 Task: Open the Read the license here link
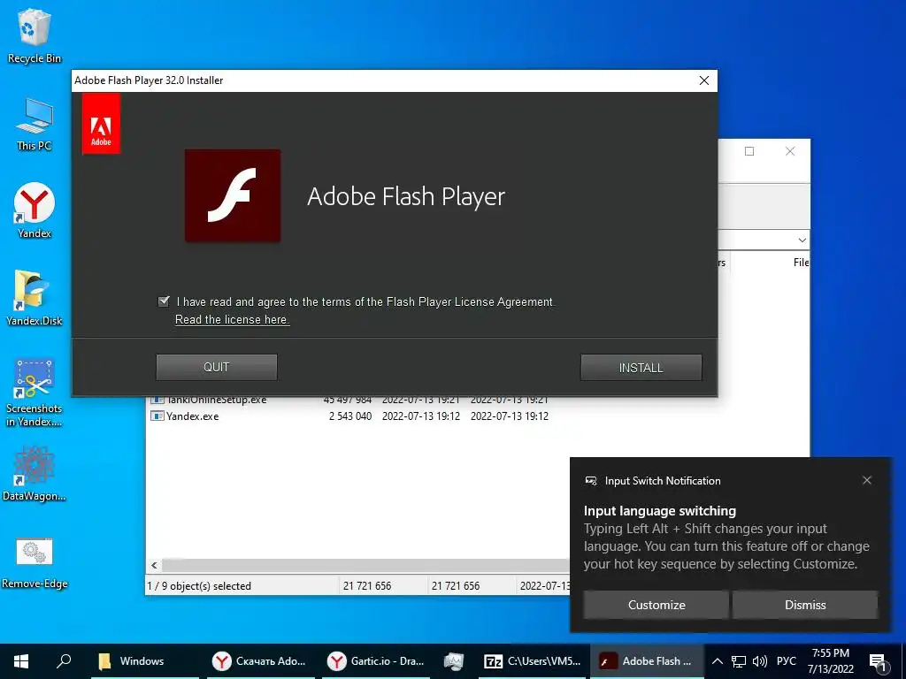pyautogui.click(x=233, y=319)
